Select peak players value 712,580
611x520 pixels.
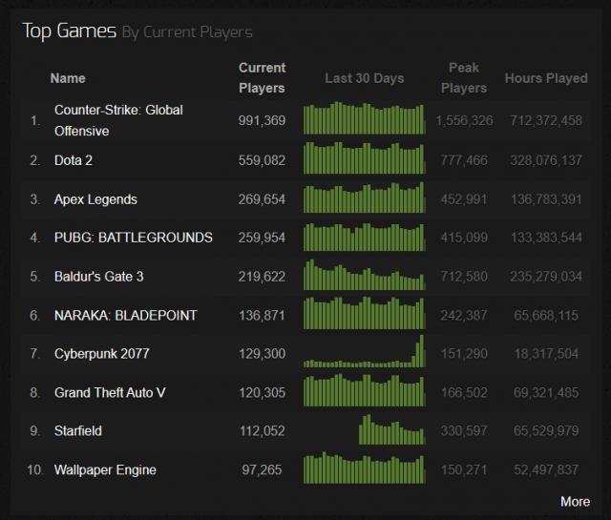[464, 277]
